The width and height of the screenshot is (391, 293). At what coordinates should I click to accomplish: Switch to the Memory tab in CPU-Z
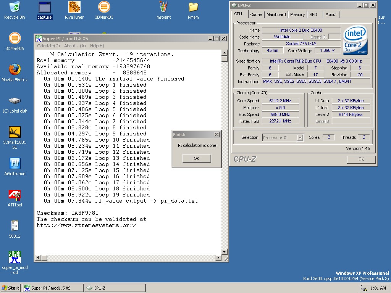click(297, 14)
